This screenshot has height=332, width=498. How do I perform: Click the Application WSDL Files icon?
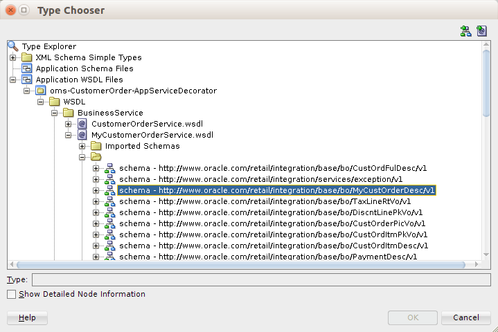pyautogui.click(x=27, y=80)
